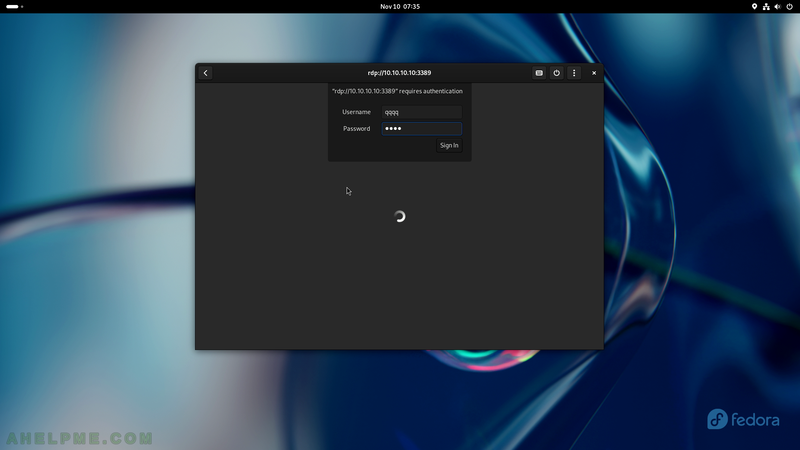Click the wired network icon in top bar

[766, 7]
